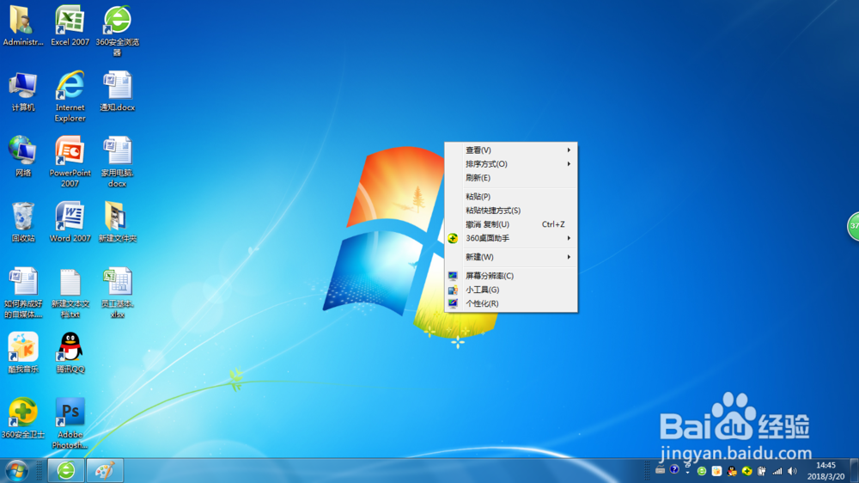
Task: Select the 通知.docx file icon
Action: [117, 92]
